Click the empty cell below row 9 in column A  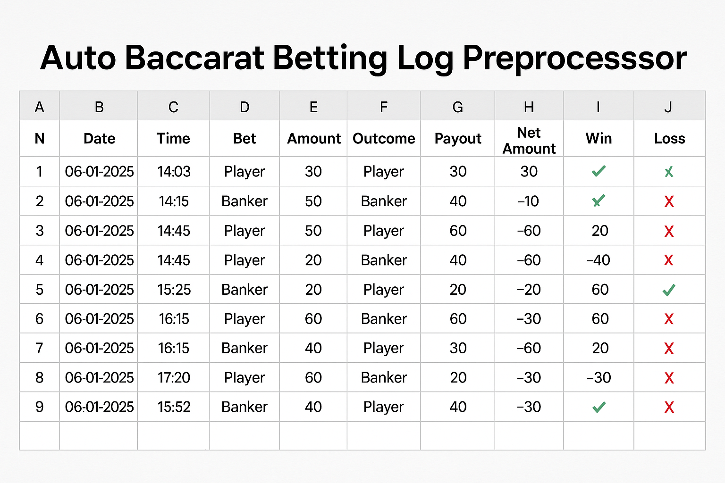pos(40,436)
